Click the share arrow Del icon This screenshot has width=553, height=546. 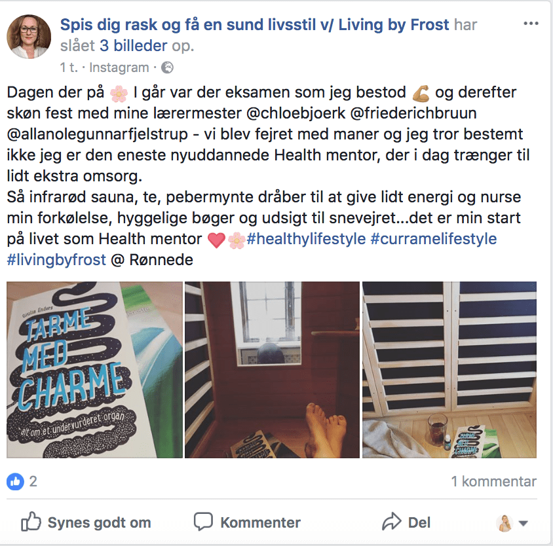(391, 521)
